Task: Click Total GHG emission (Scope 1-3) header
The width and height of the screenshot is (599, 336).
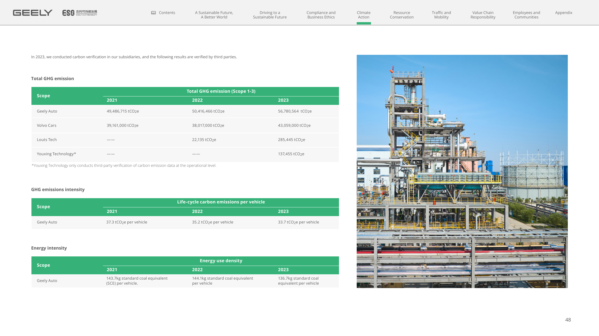Action: (x=221, y=91)
